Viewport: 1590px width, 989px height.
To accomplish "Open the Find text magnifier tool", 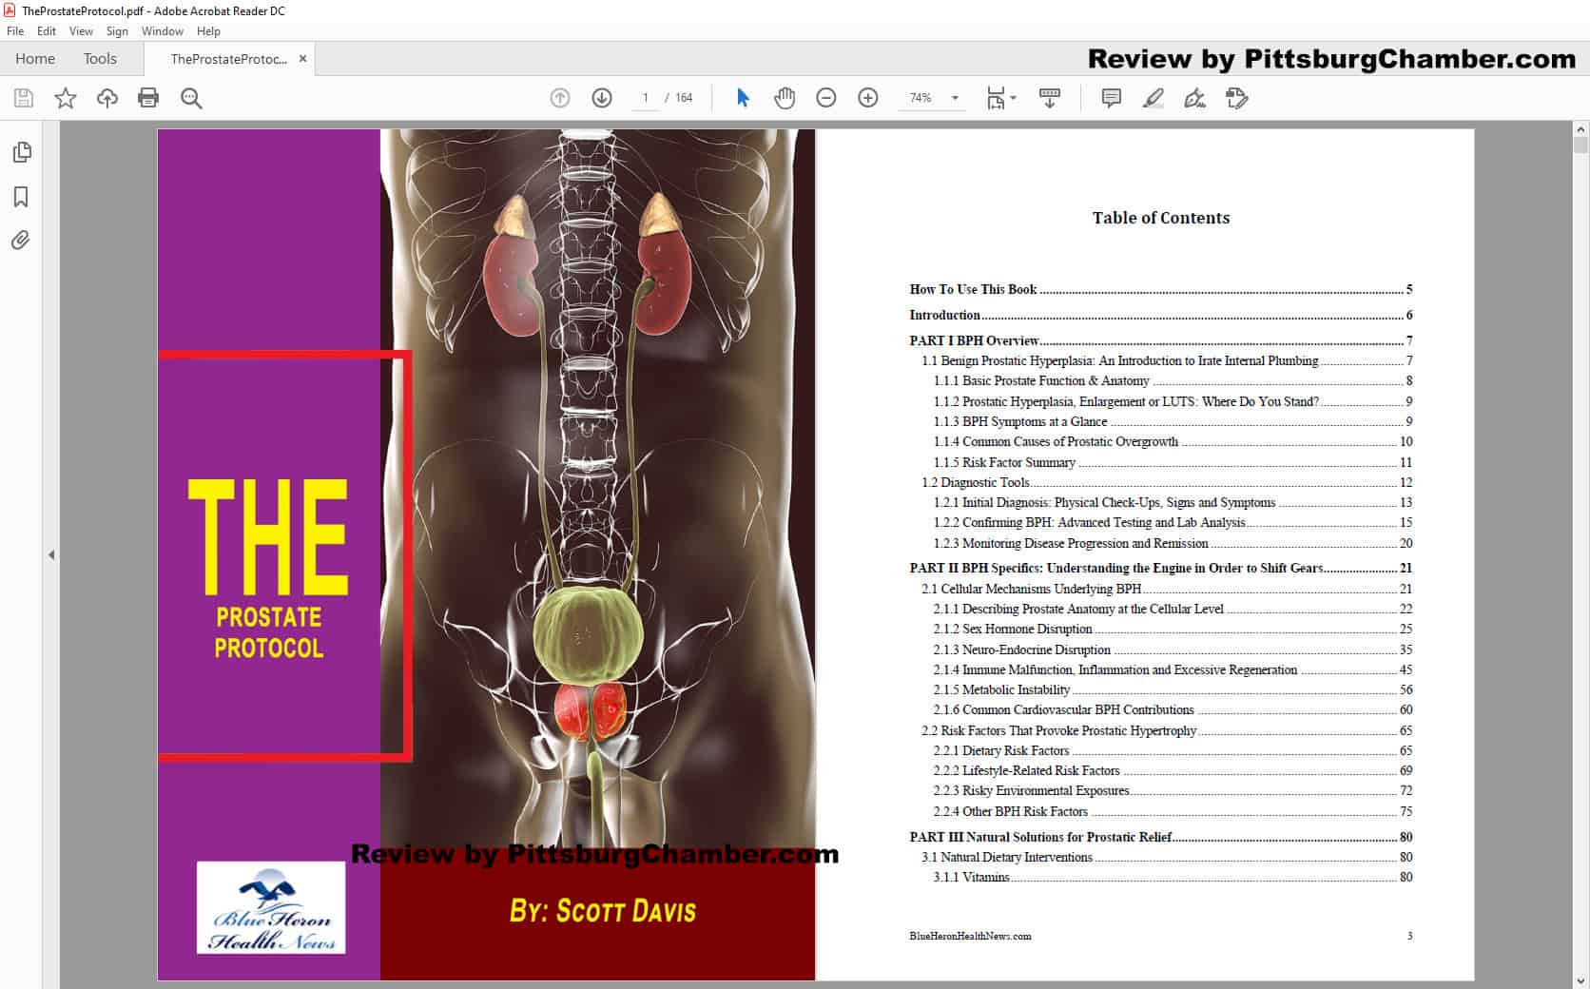I will (x=191, y=98).
